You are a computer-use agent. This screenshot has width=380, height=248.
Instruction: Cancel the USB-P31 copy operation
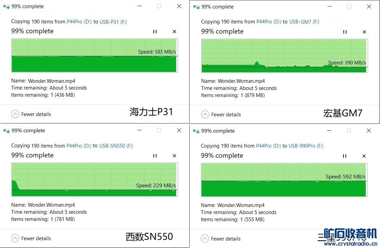(x=174, y=32)
